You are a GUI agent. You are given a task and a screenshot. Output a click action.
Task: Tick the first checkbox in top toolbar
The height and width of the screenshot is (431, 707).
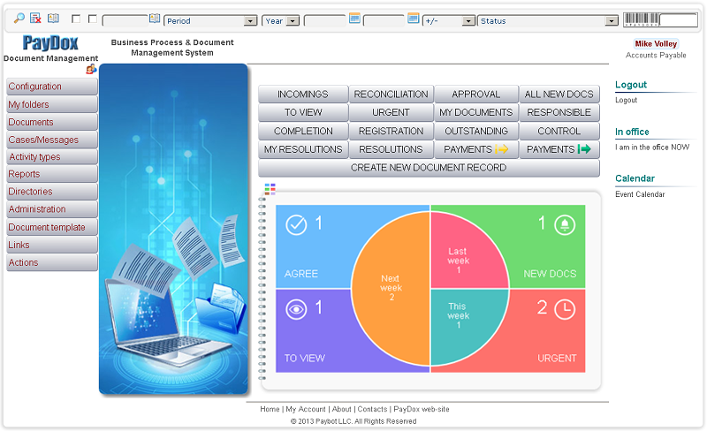point(76,19)
